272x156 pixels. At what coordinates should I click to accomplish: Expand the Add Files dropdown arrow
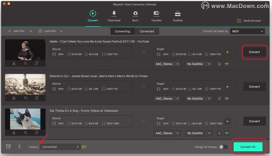[31, 31]
